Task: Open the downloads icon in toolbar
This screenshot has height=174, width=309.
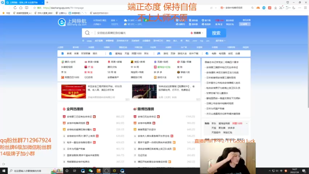Action: pos(275,8)
